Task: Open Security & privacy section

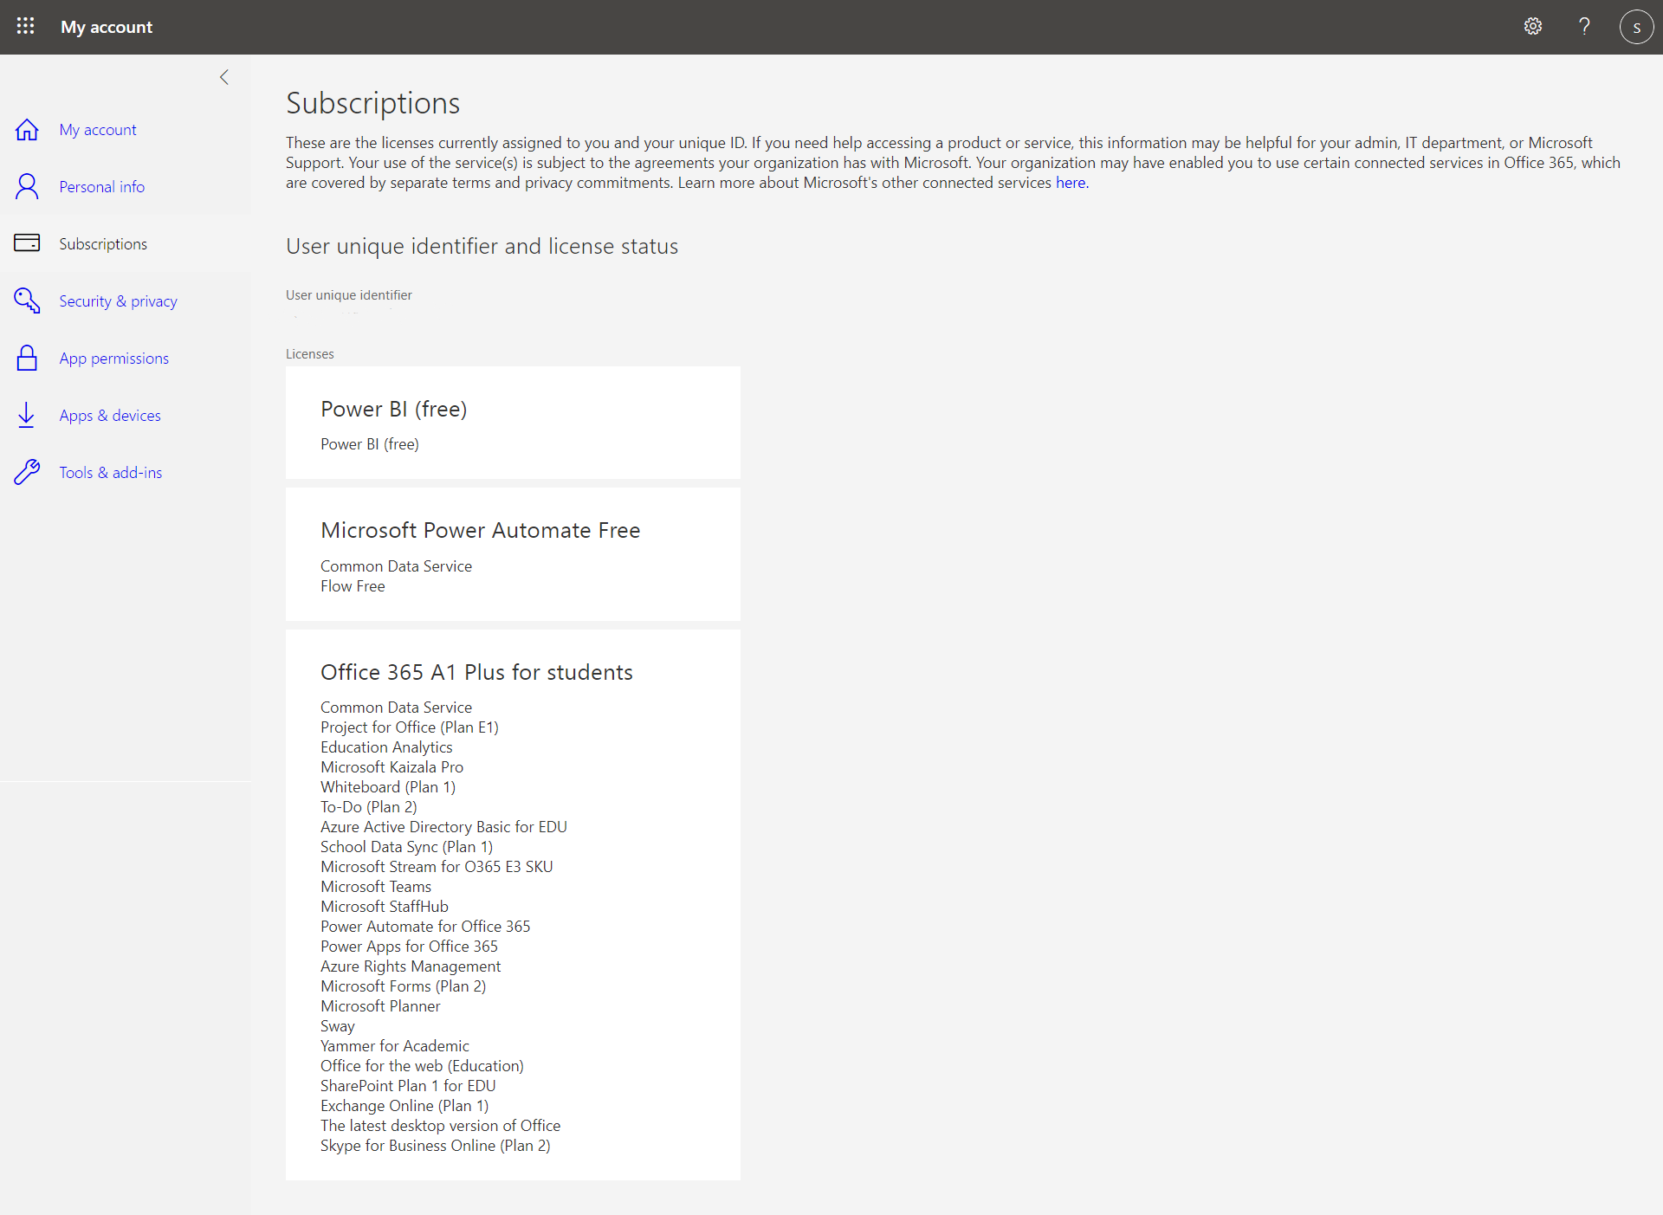Action: point(118,301)
